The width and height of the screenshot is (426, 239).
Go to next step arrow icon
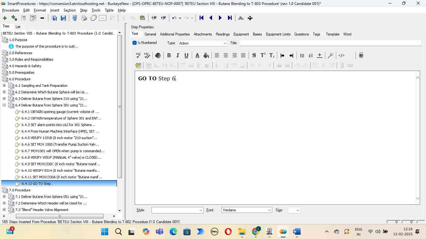(220, 18)
